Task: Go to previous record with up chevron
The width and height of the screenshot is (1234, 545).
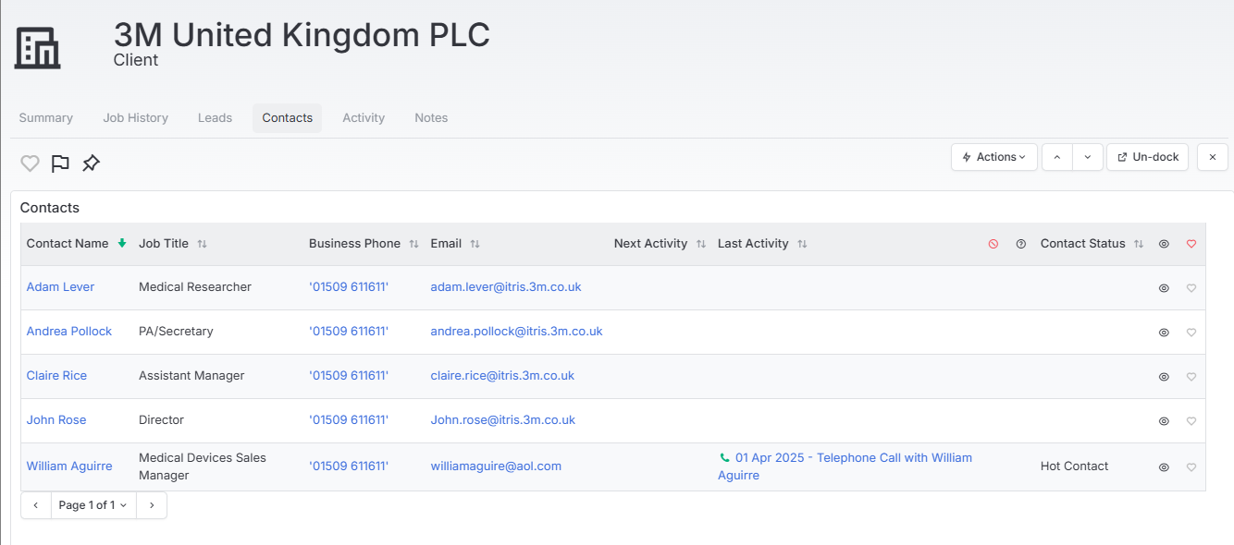Action: (1057, 157)
